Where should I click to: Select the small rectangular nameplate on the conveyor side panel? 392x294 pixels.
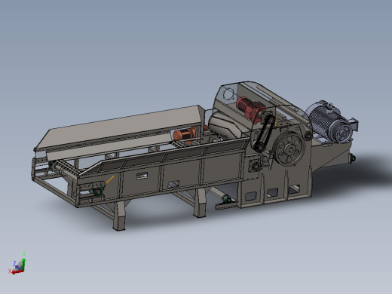click(142, 176)
